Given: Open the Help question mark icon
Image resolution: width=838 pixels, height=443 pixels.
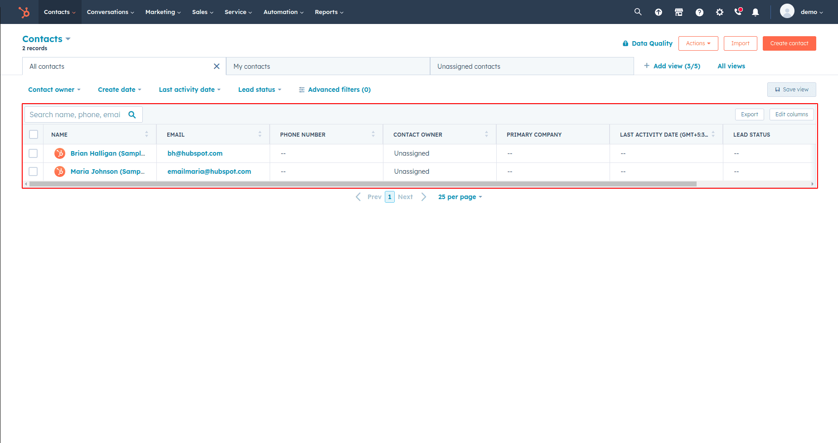Looking at the screenshot, I should click(699, 12).
